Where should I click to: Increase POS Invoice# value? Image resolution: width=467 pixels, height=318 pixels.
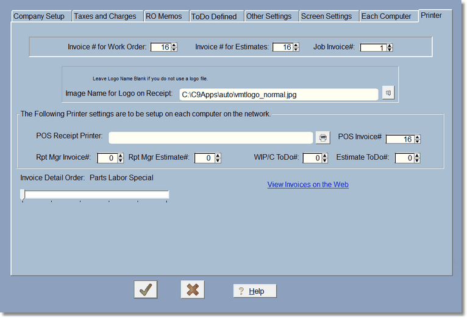click(418, 137)
